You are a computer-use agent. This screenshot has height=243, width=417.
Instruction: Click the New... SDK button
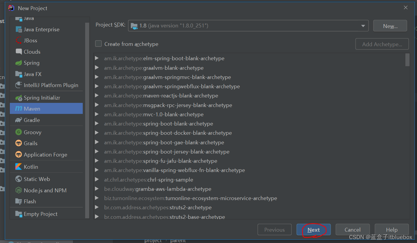click(x=390, y=26)
